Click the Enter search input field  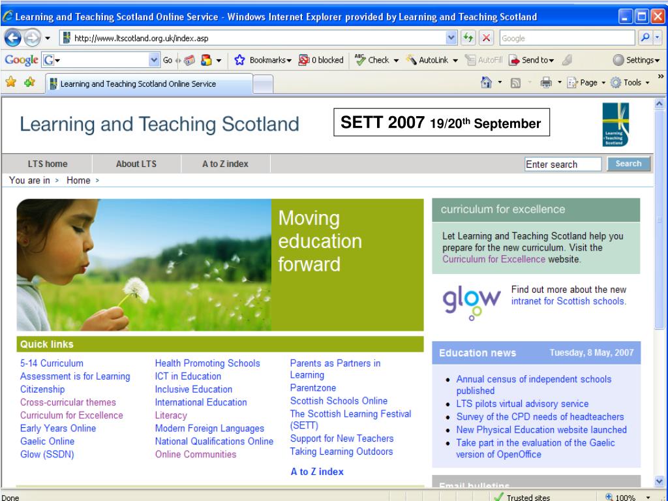563,164
